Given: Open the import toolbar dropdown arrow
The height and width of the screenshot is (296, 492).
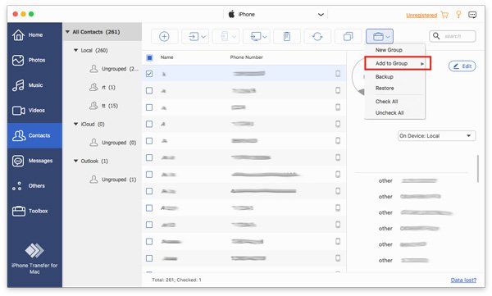Looking at the screenshot, I should (203, 37).
